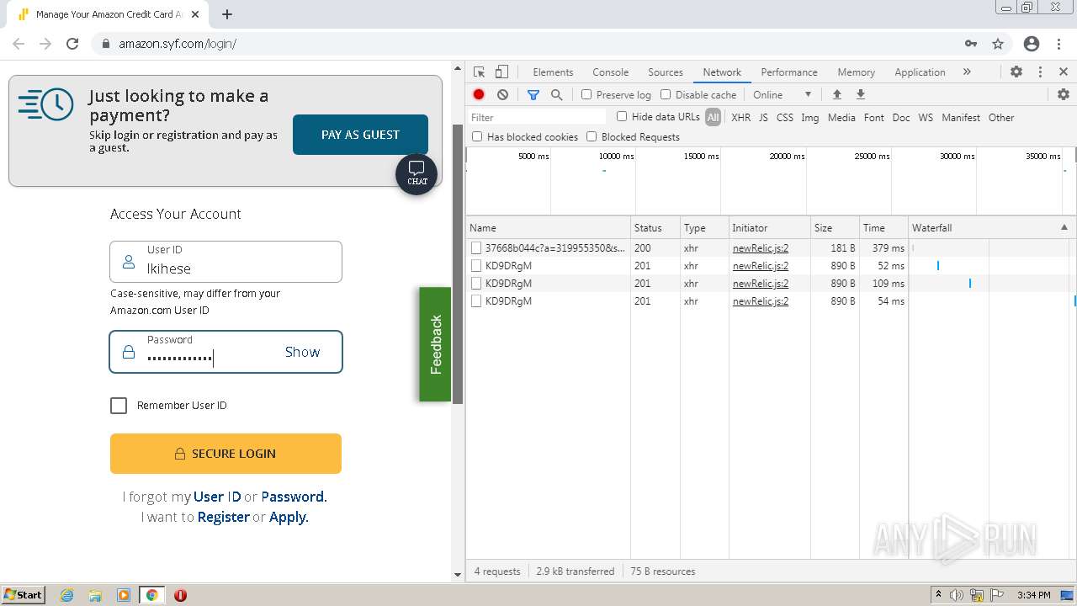1077x606 pixels.
Task: Click the volume icon in system tray
Action: [957, 595]
